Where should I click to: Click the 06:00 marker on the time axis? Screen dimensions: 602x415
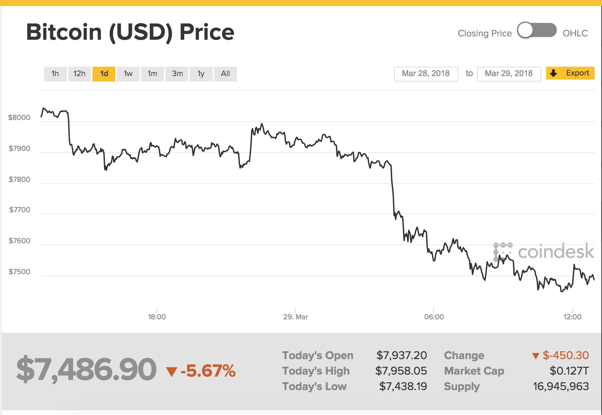pyautogui.click(x=434, y=317)
